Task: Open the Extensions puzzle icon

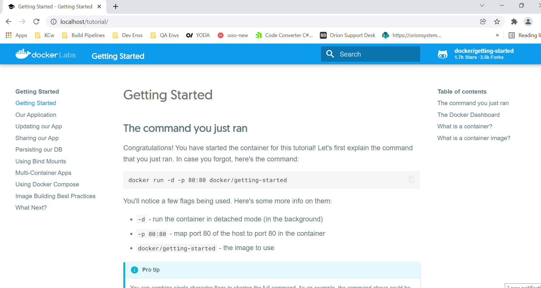Action: 514,22
